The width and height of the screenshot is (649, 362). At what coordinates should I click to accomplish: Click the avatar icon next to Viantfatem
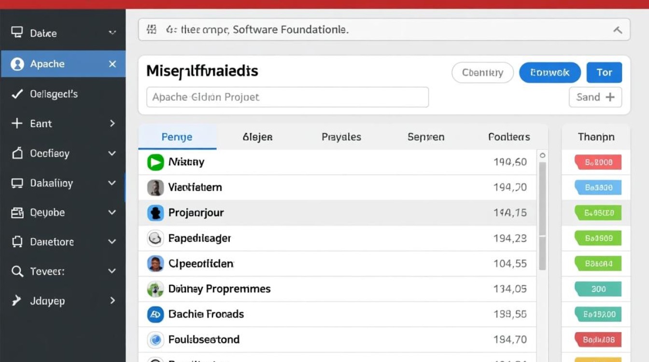(155, 187)
